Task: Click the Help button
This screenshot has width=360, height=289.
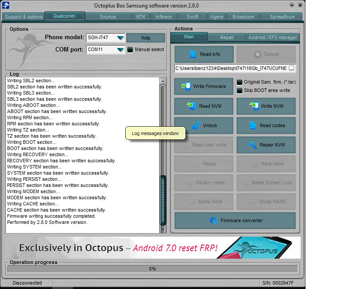Action: pos(145,38)
